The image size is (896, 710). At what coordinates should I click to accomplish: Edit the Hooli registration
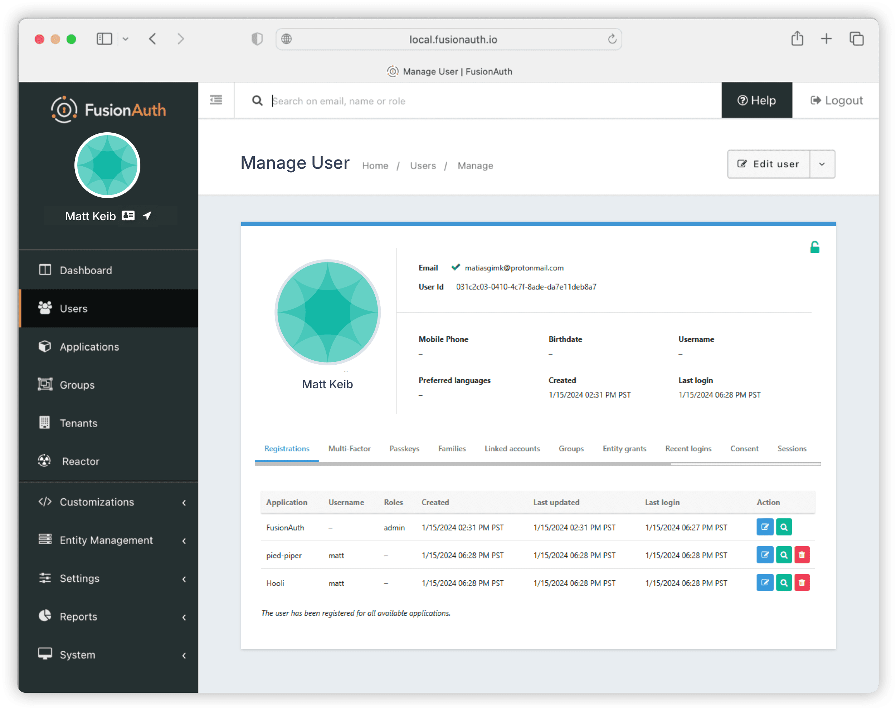[765, 582]
